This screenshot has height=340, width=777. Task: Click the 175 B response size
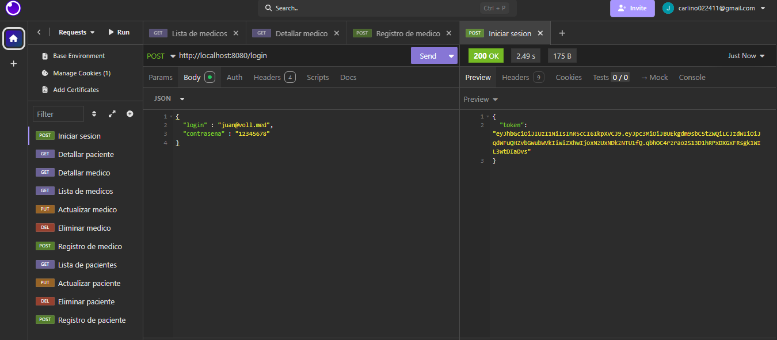[562, 56]
